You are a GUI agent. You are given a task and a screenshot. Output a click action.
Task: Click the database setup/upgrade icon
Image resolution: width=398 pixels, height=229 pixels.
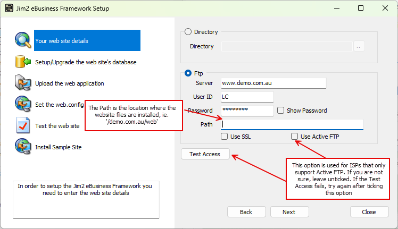click(23, 62)
